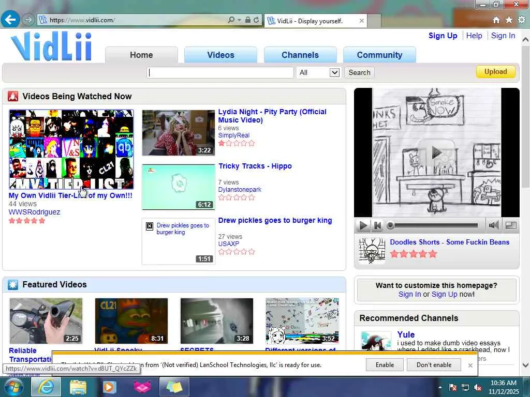
Task: Open Drew pickles goes to burger king title
Action: coord(275,220)
